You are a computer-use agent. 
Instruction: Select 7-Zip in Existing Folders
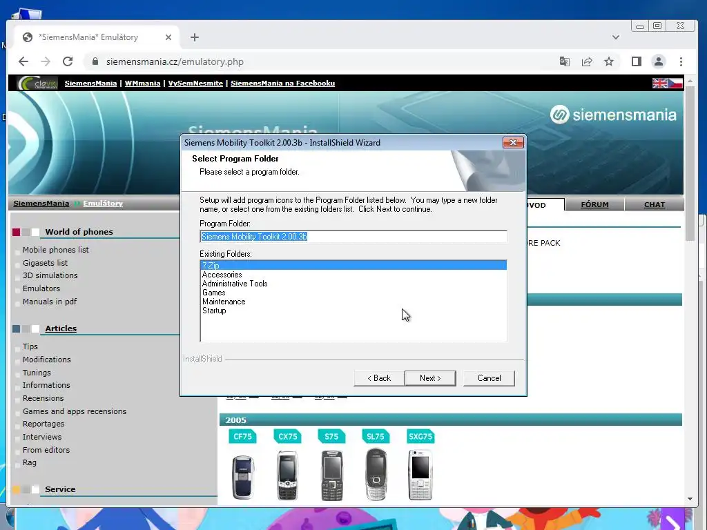pyautogui.click(x=353, y=266)
